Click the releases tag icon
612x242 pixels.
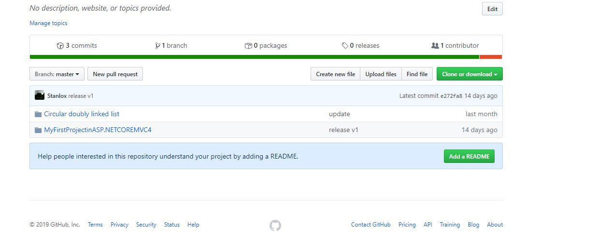coord(345,46)
